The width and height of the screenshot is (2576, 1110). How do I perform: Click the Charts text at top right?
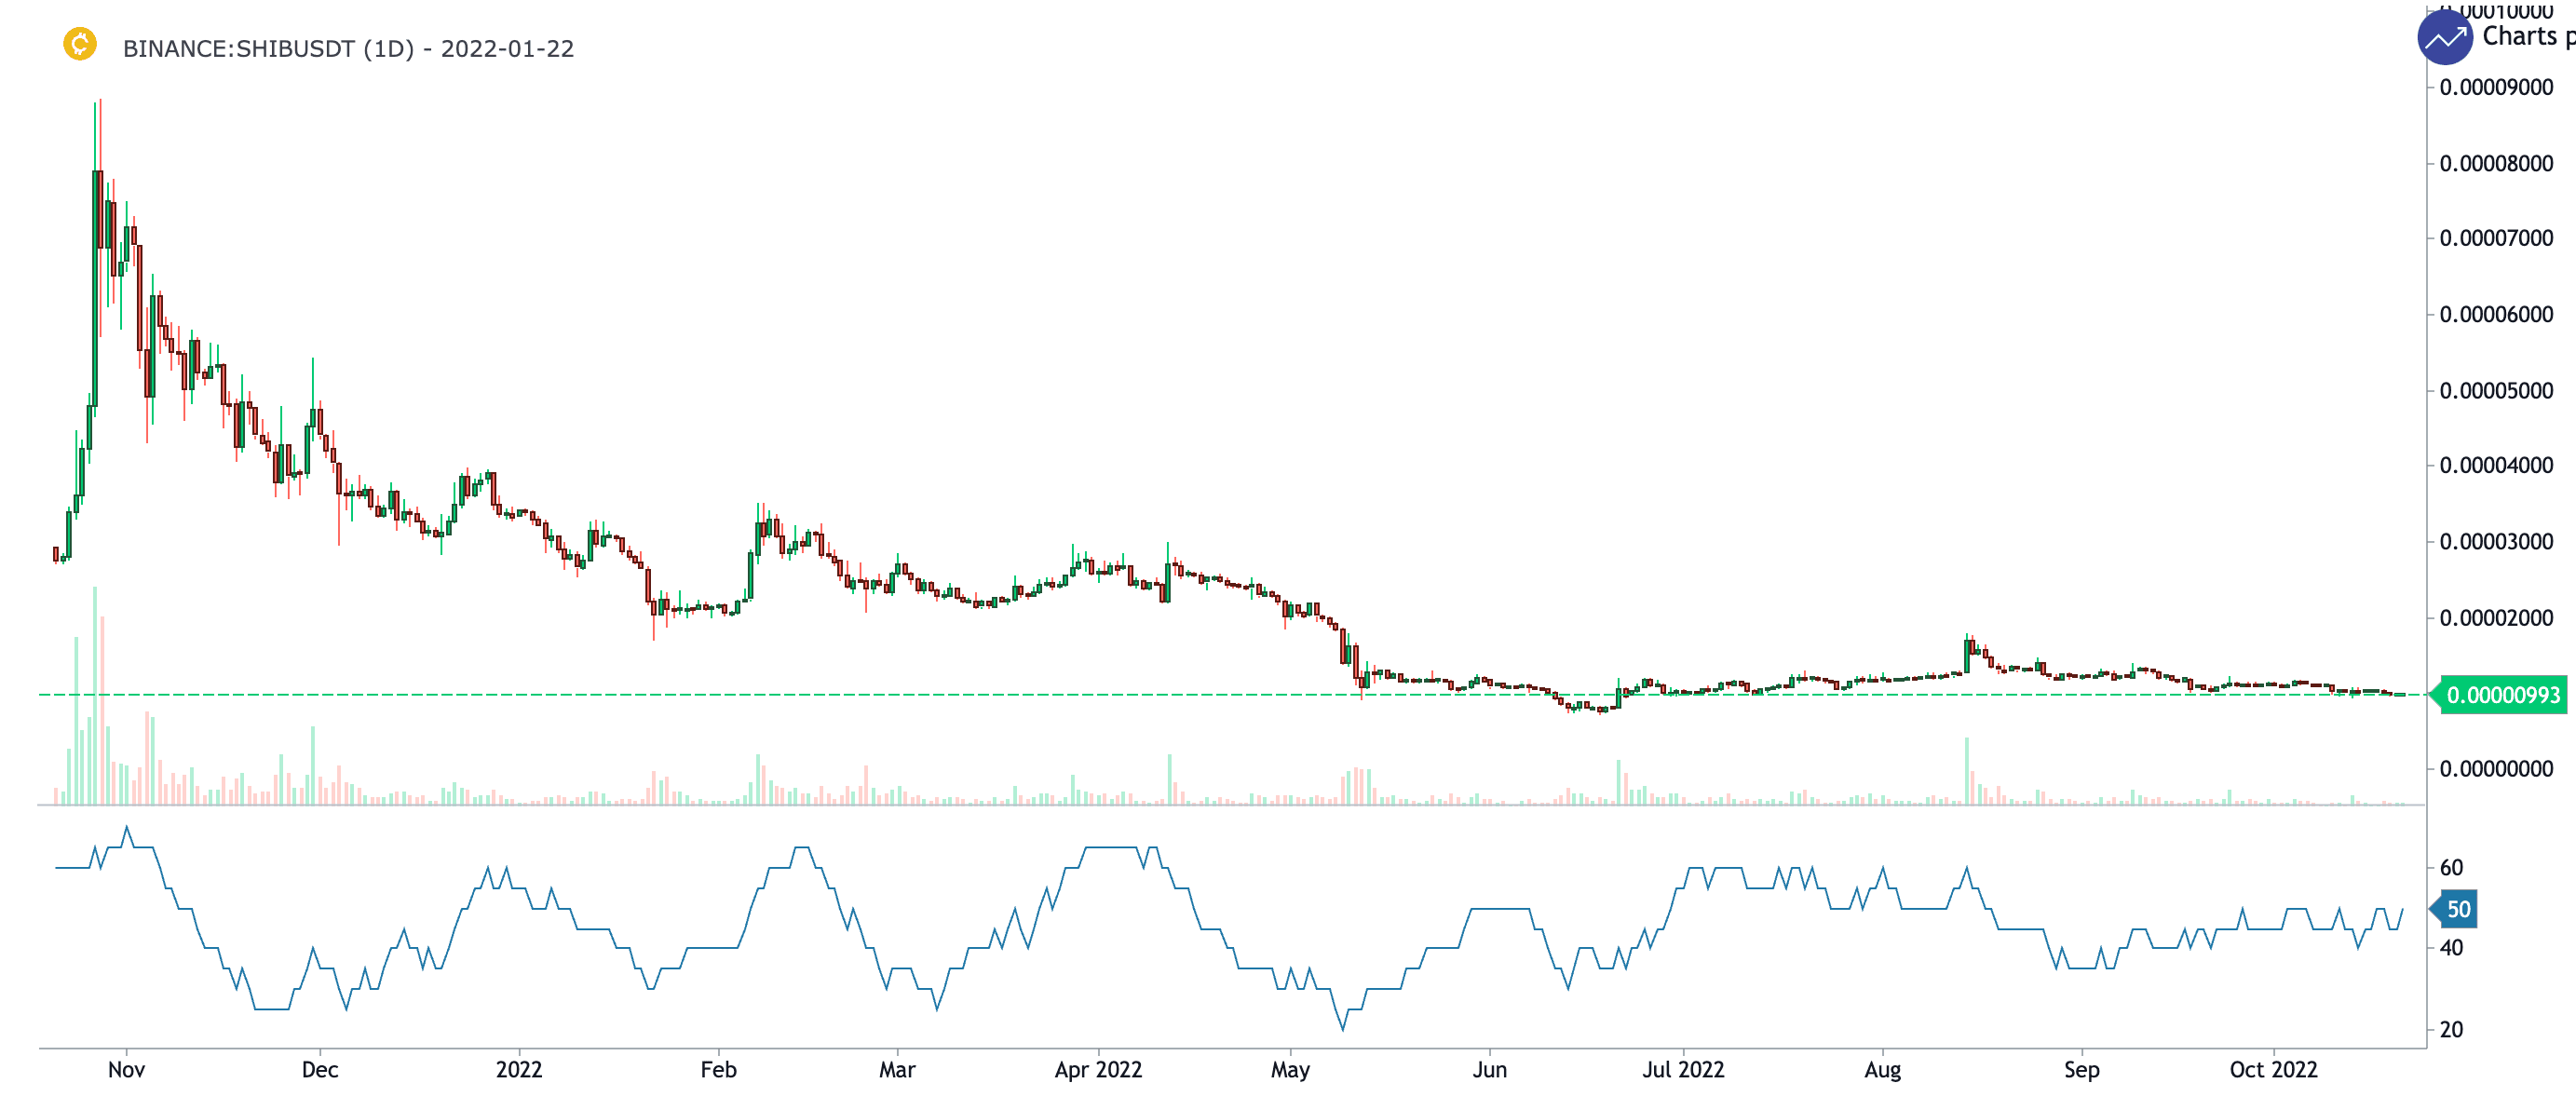[2520, 36]
